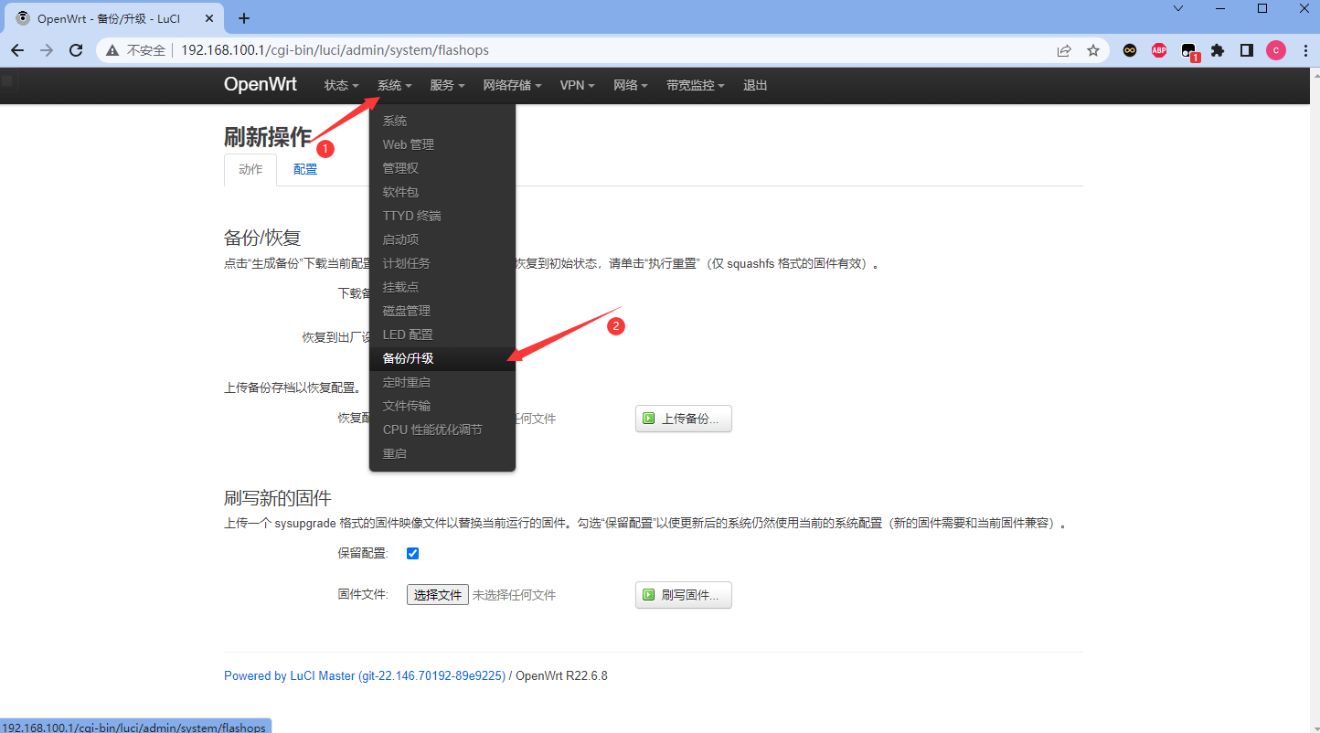The height and width of the screenshot is (733, 1320).
Task: Launch TTYD 终端 from the menu
Action: pyautogui.click(x=442, y=216)
